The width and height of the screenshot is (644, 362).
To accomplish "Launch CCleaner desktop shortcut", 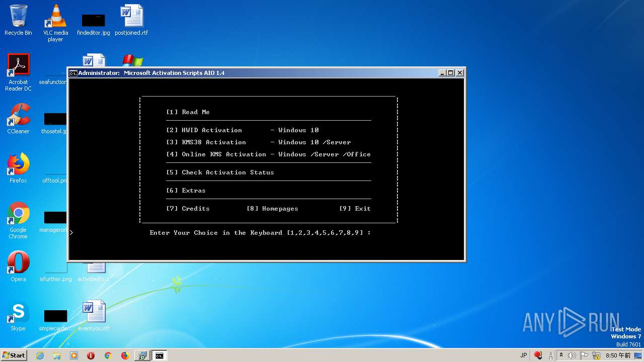I will (18, 119).
